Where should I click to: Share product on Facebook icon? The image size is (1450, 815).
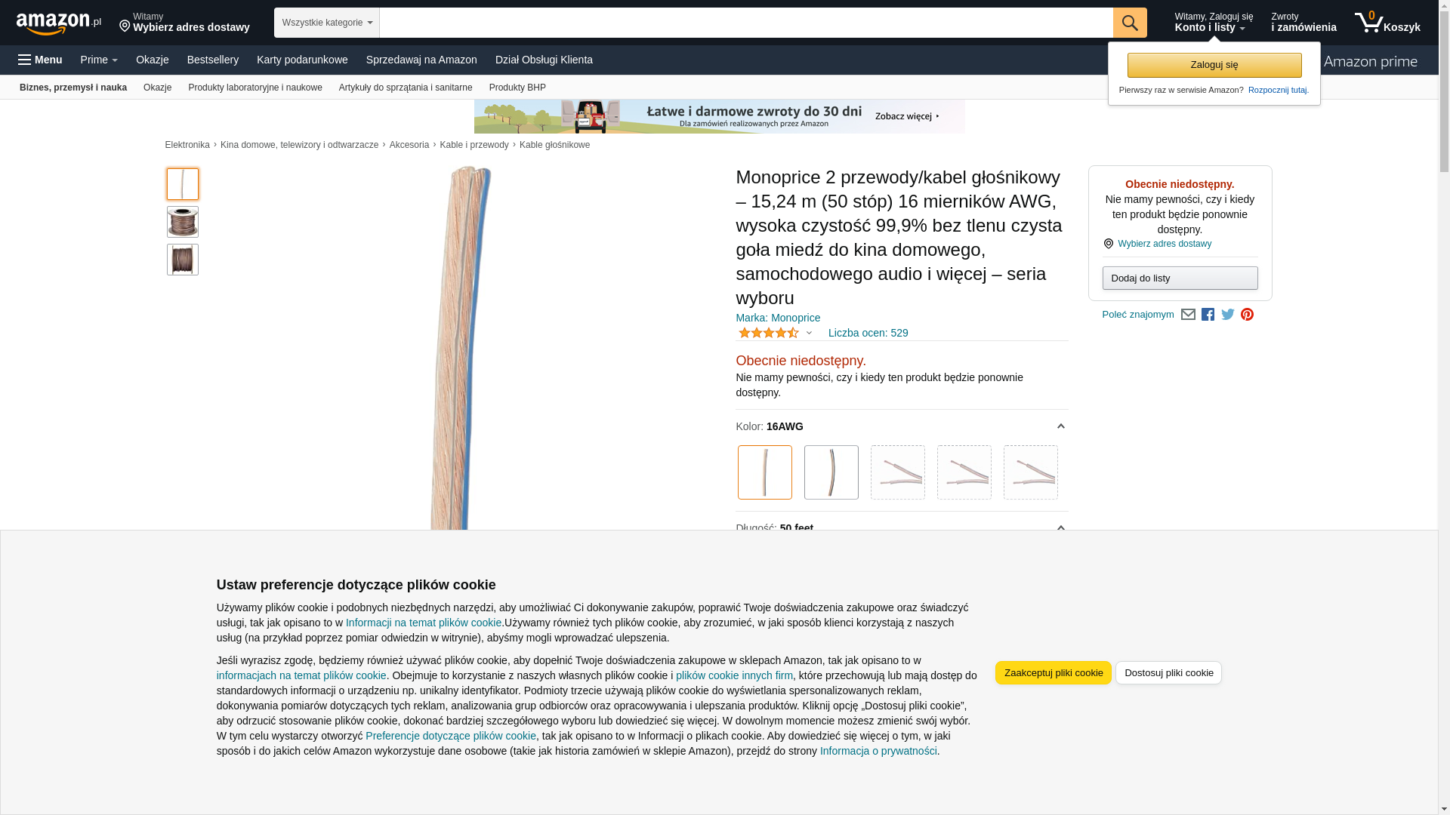1208,315
